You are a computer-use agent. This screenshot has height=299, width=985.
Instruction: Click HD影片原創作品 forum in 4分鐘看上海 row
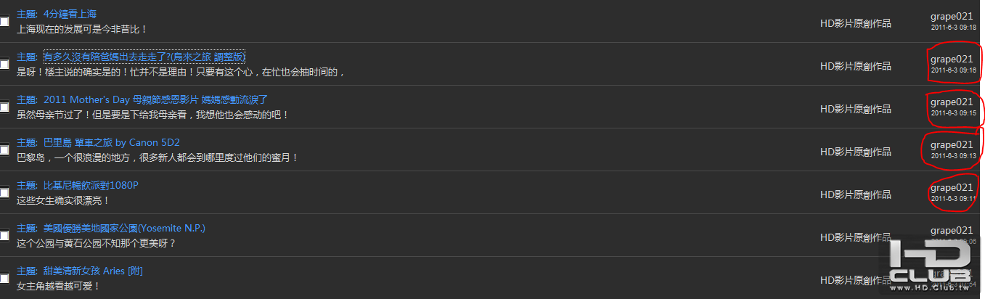[855, 23]
